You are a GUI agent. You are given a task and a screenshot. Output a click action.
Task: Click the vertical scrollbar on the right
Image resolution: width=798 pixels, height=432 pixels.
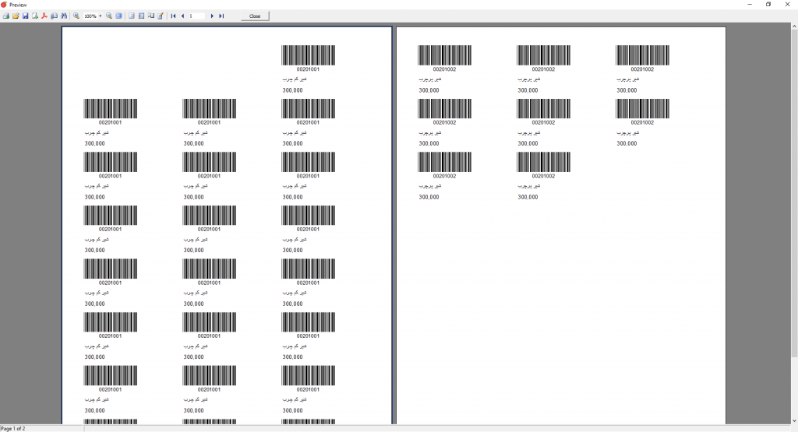tap(794, 195)
